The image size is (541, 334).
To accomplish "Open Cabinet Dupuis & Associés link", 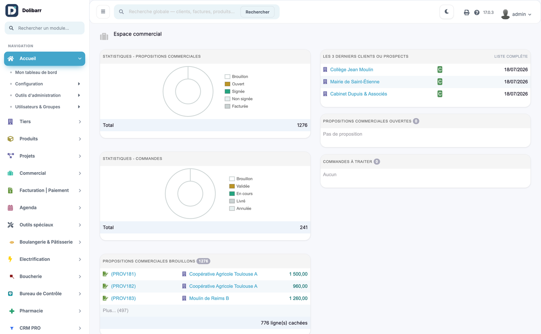I will pos(358,94).
